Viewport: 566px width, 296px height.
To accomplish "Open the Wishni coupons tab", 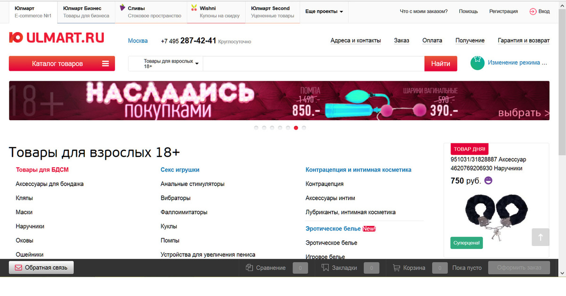I will (216, 12).
